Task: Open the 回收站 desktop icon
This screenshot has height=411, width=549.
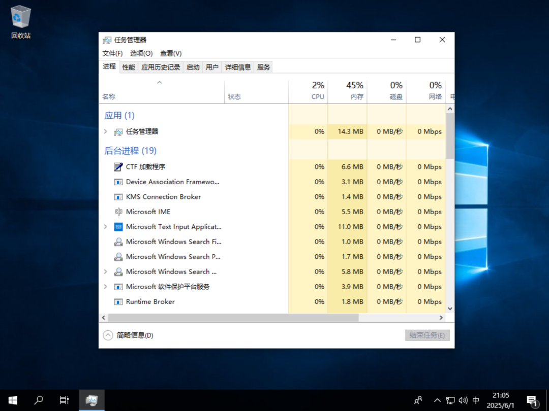Action: [x=21, y=22]
